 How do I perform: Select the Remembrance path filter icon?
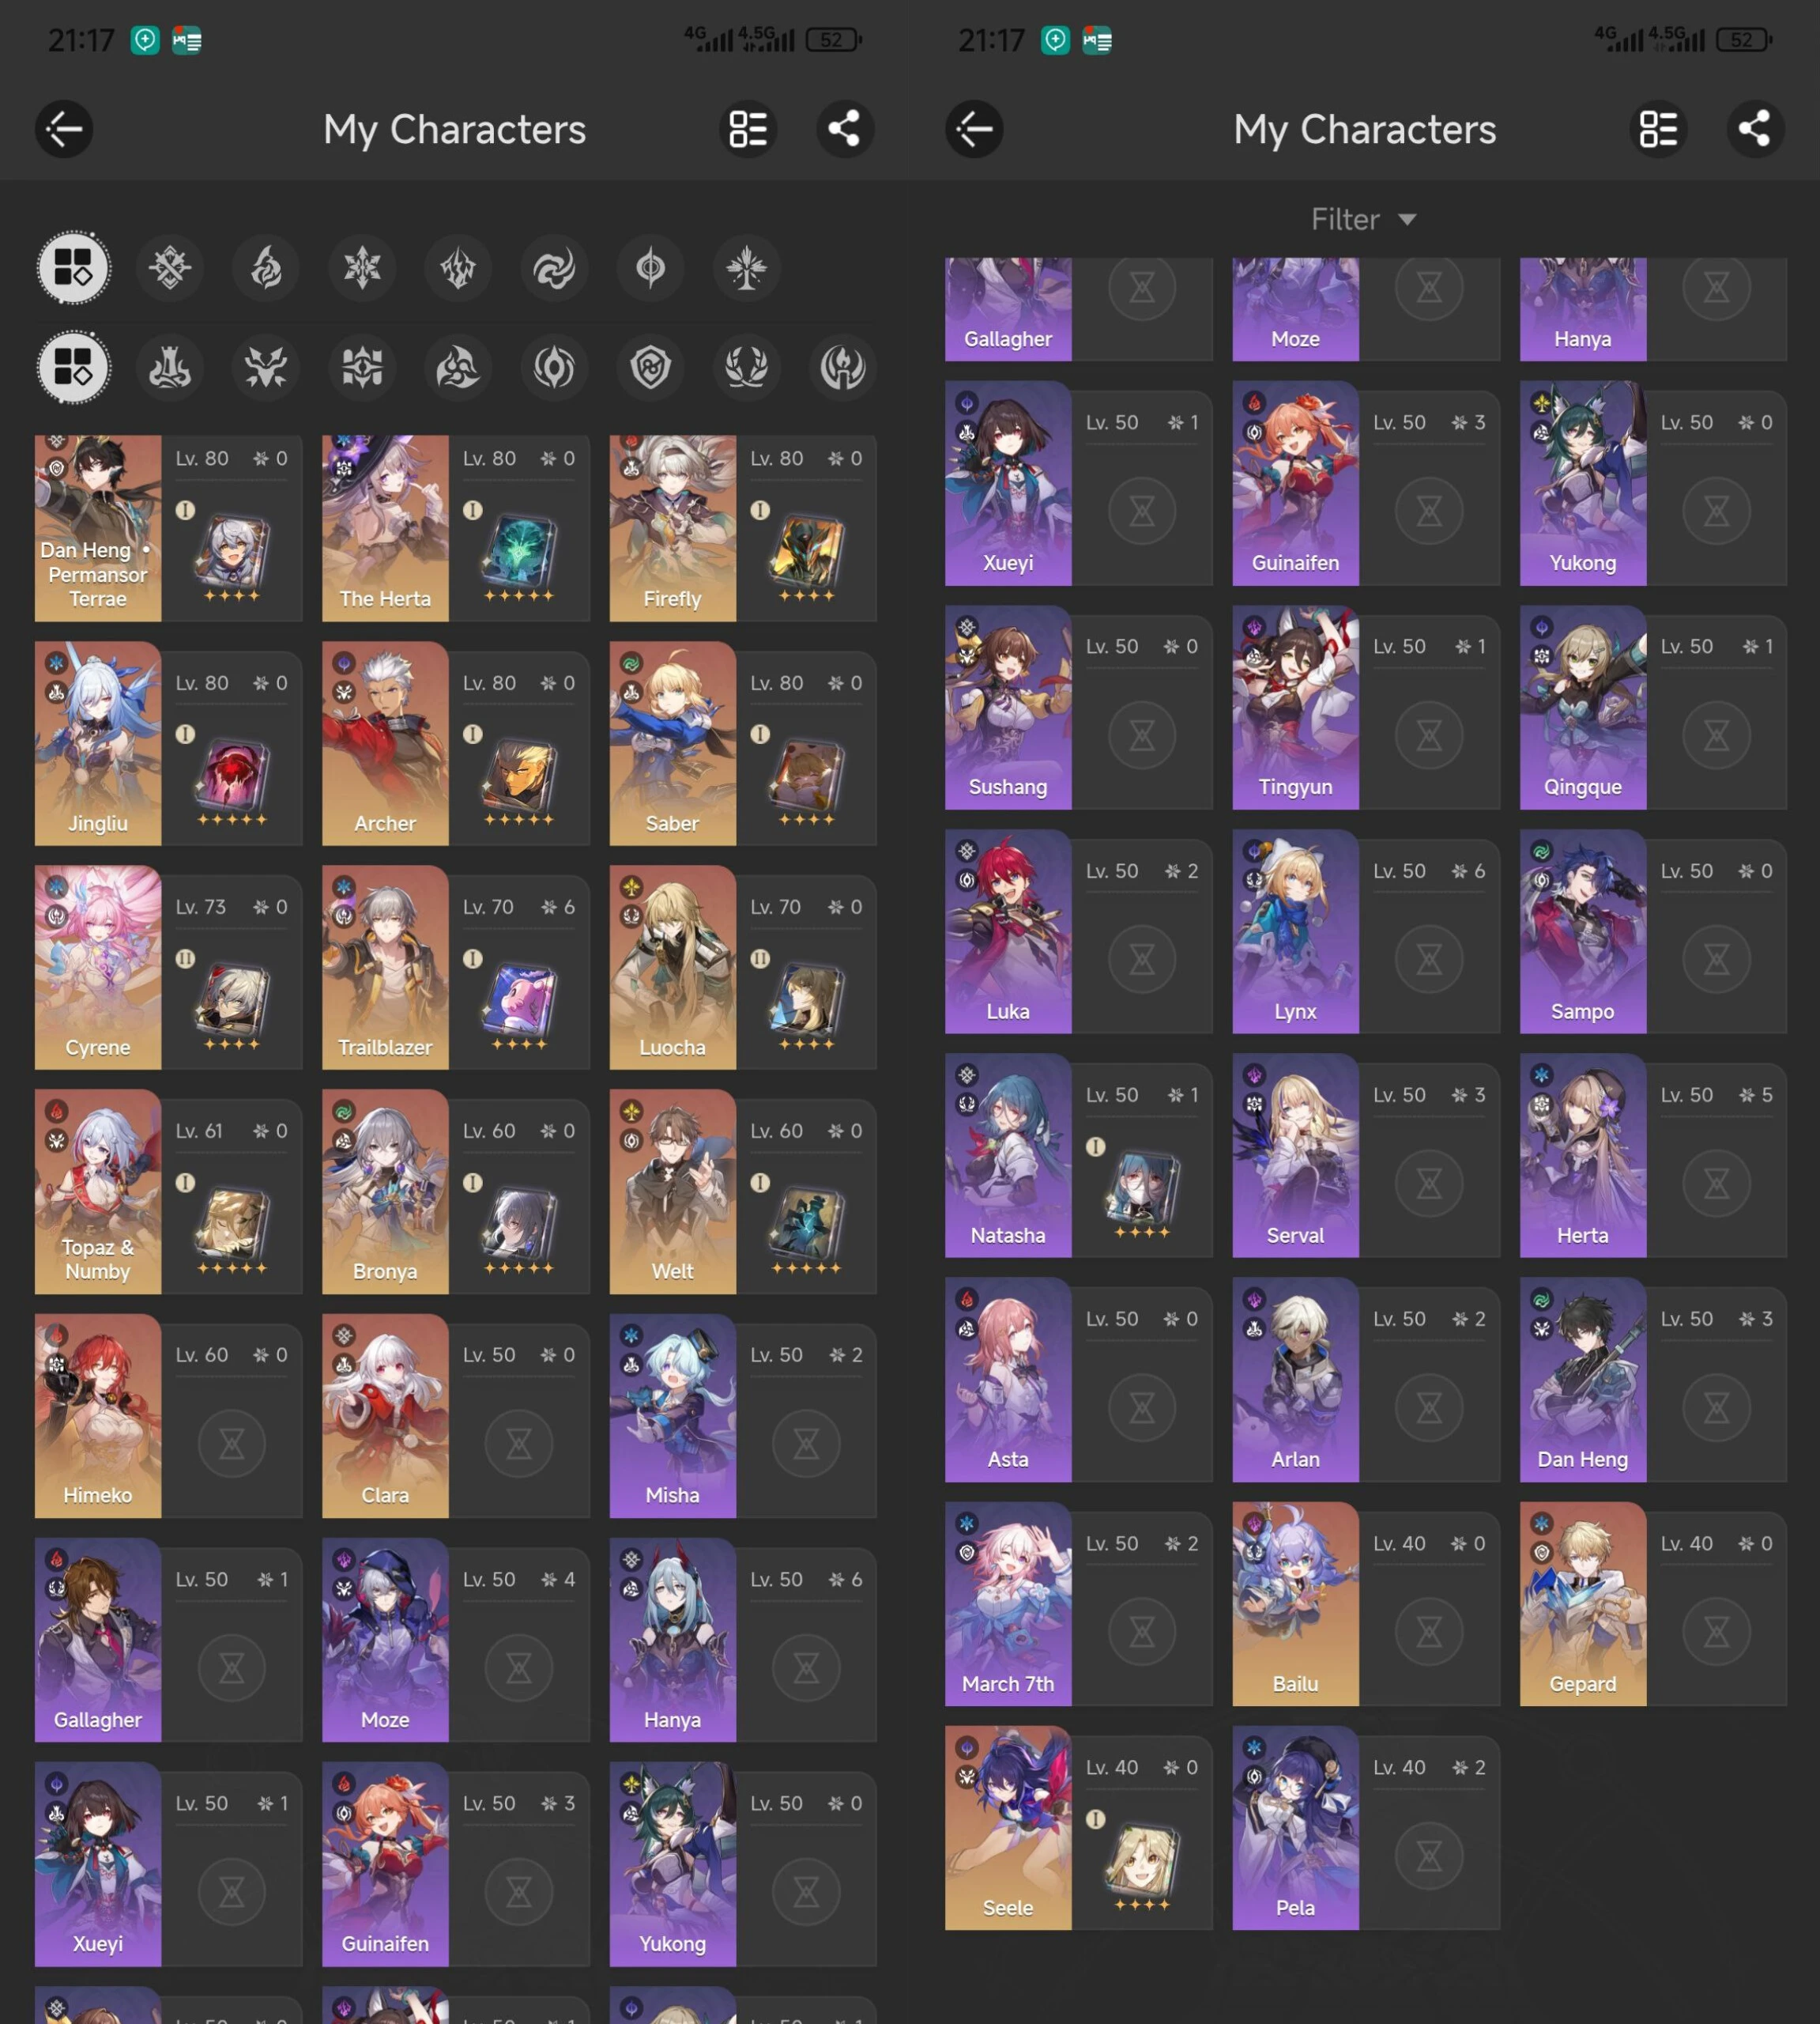[x=842, y=367]
